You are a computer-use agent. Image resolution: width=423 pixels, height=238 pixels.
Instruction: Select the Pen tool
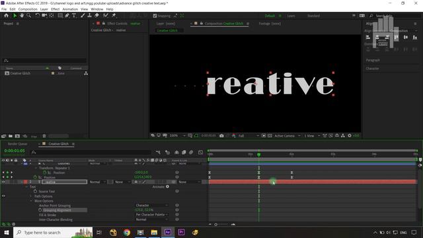pyautogui.click(x=67, y=16)
